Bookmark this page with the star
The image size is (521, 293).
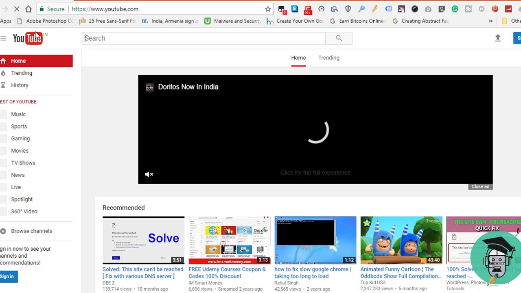(268, 9)
